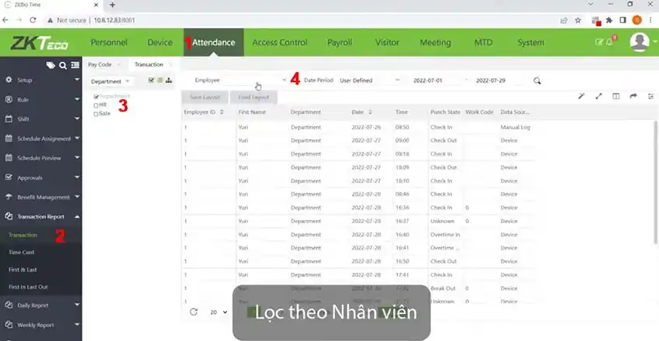Open the user avatar dropdown arrow
659x341 pixels.
click(x=654, y=42)
